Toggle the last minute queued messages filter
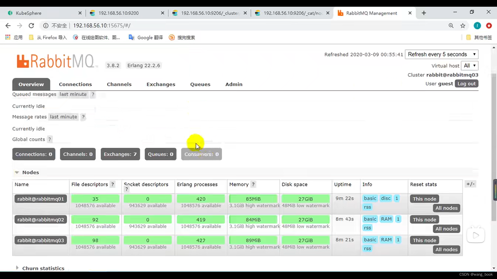Image resolution: width=497 pixels, height=279 pixels. tap(73, 94)
